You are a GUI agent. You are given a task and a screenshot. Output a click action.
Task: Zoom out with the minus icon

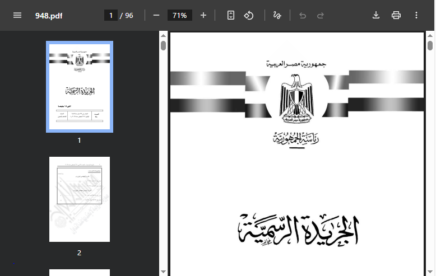(x=156, y=15)
